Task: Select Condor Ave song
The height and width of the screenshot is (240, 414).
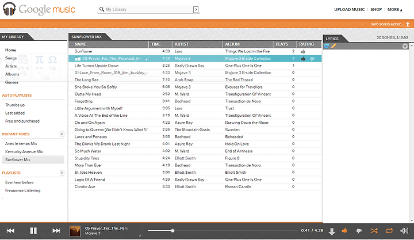Action: click(x=85, y=186)
